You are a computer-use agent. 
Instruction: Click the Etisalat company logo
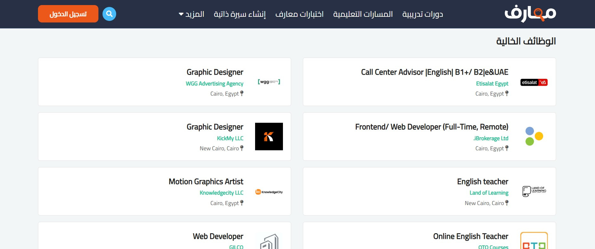click(x=534, y=83)
